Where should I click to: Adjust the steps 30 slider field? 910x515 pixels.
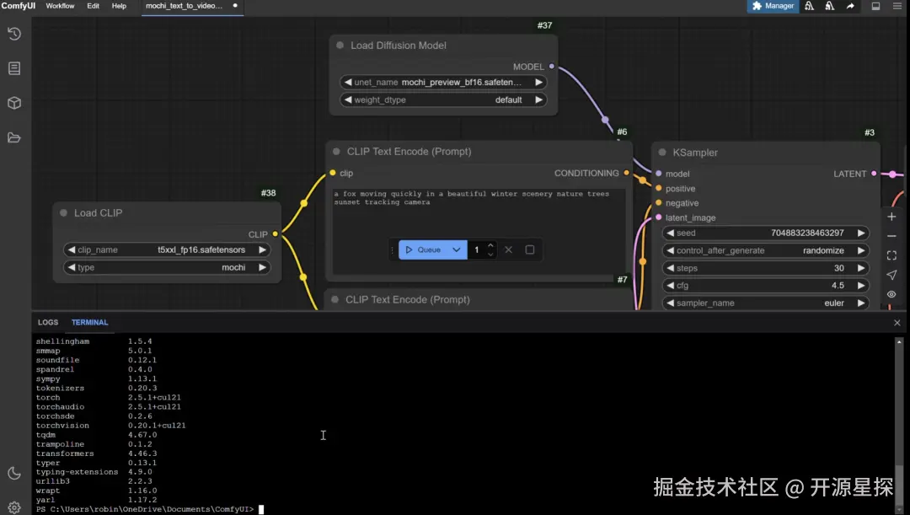(x=765, y=268)
